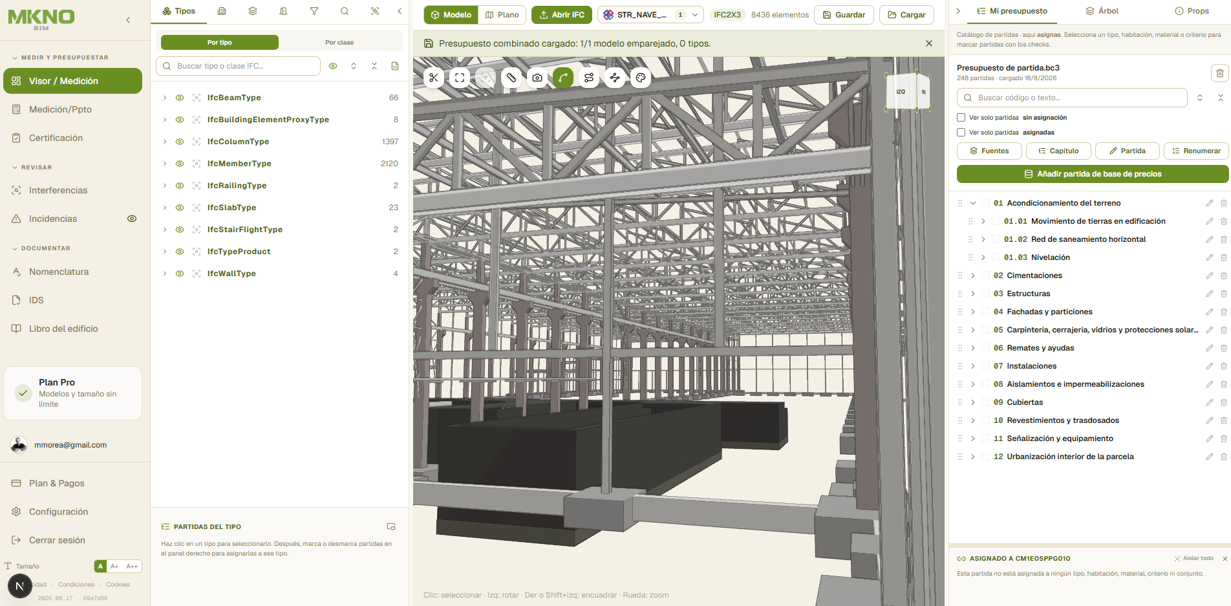Switch to the Árbol tab

coord(1102,11)
